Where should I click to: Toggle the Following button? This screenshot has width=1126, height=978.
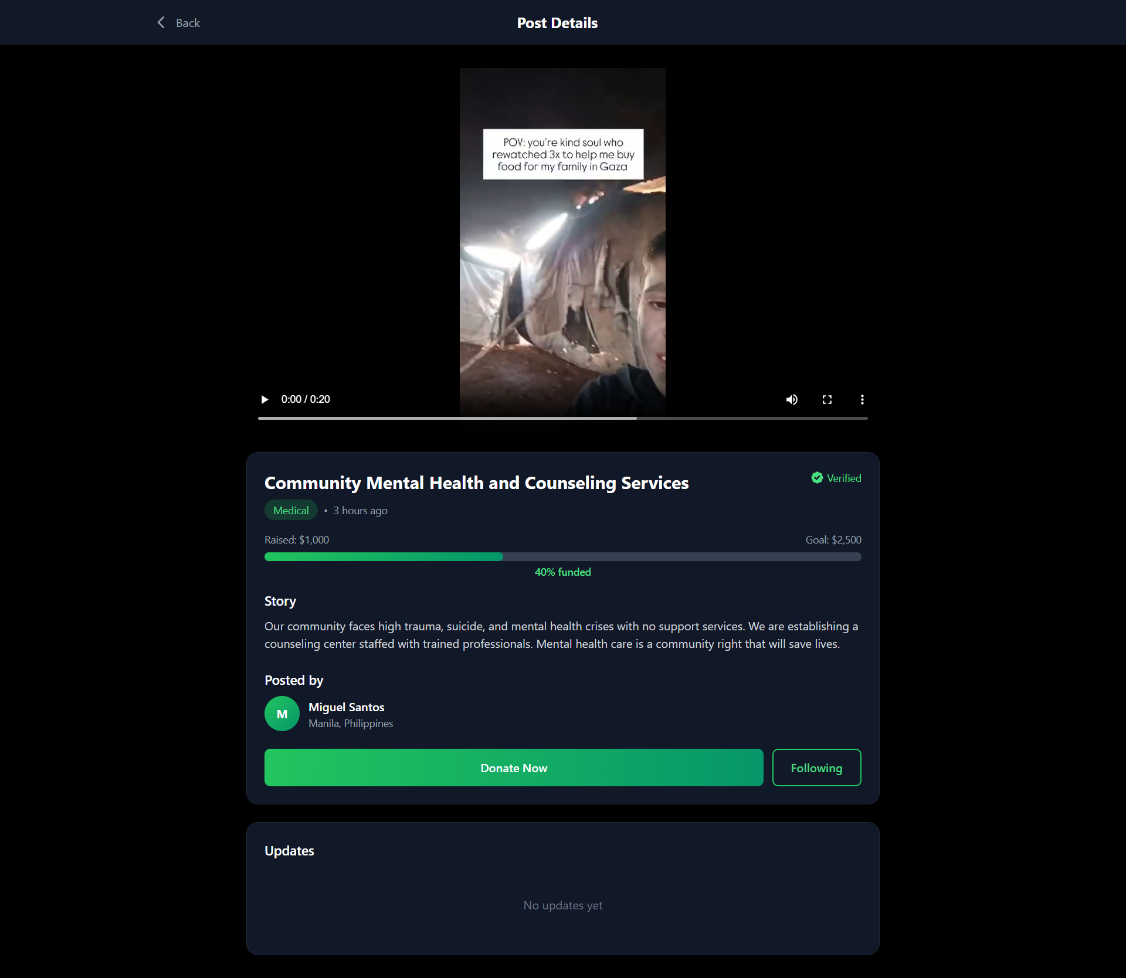pyautogui.click(x=816, y=768)
